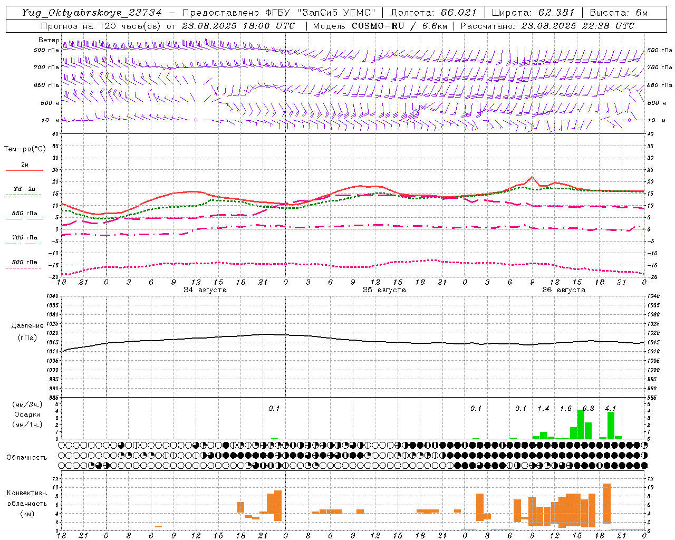Select the 700 гПа temperature legend entry

pyautogui.click(x=24, y=239)
